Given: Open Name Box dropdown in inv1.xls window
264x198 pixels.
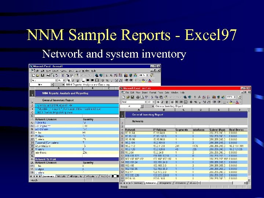Looking at the screenshot, I should [x=142, y=106].
